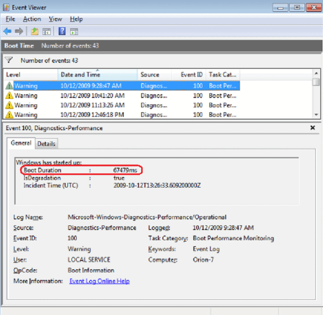Click the Show/Hide Console Tree icon
Screen dimensions: 323x315
[x=46, y=31]
